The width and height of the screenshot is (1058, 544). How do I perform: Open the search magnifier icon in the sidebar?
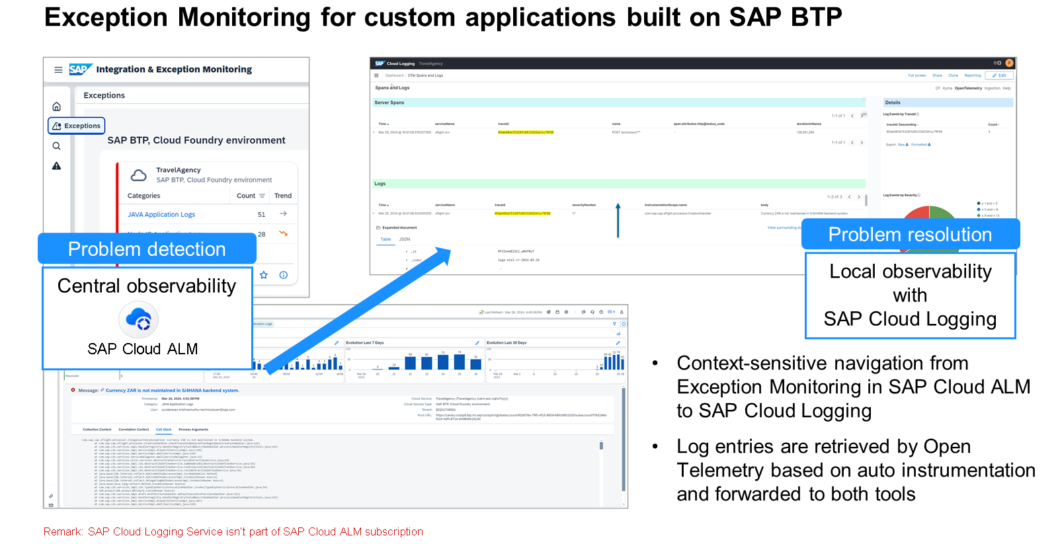pos(57,146)
